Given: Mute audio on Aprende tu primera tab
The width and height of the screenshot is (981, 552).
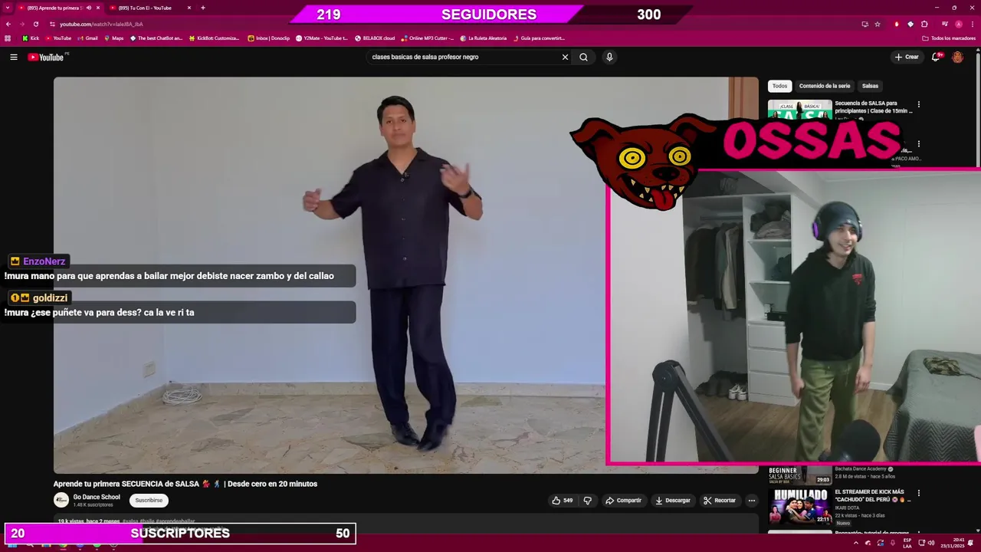Looking at the screenshot, I should (89, 8).
